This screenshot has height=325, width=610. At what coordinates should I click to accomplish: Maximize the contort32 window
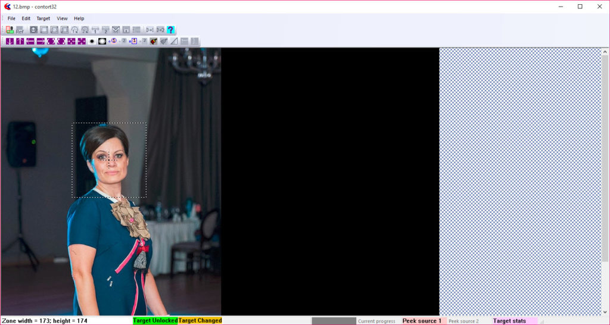pyautogui.click(x=580, y=7)
